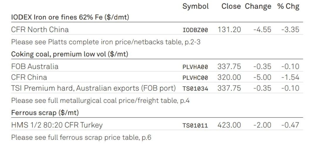Click the 131.20 close price value
The image size is (317, 148).
click(229, 30)
